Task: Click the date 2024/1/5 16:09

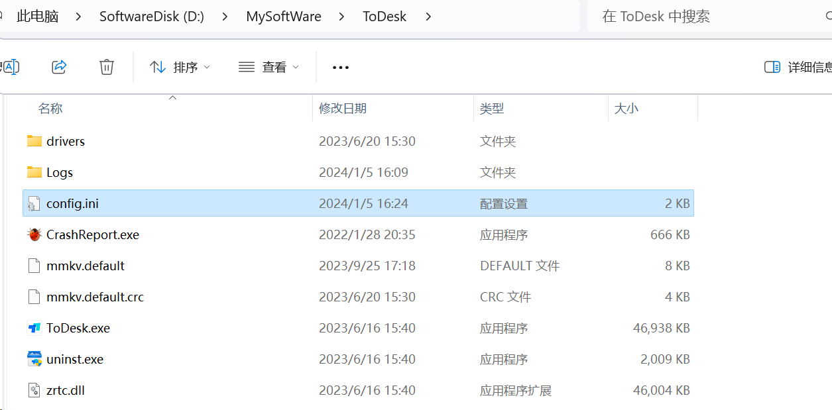Action: point(363,172)
